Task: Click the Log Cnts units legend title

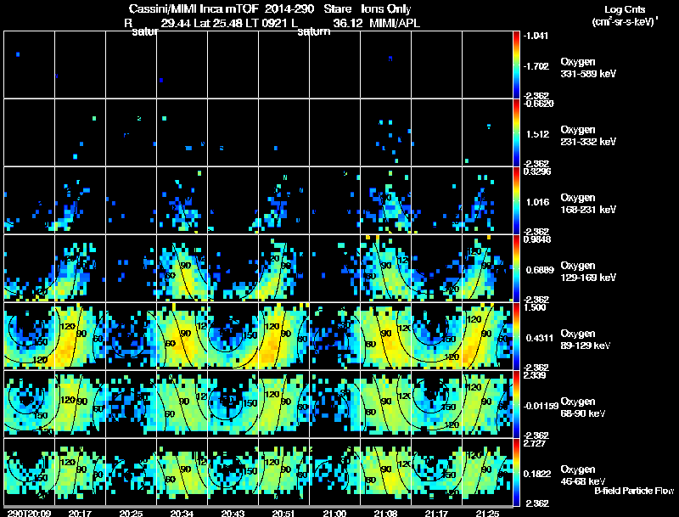Action: tap(625, 15)
